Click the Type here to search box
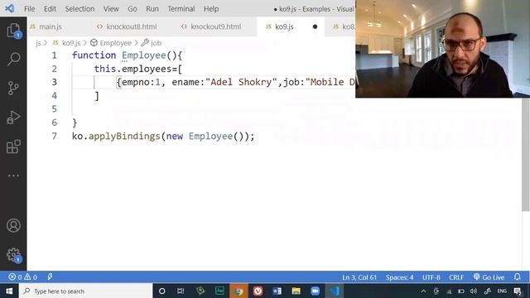 pos(86,291)
